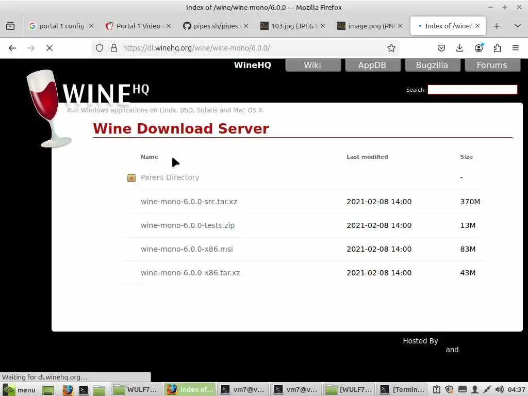Click the WineHQ wine glass logo

(x=48, y=108)
